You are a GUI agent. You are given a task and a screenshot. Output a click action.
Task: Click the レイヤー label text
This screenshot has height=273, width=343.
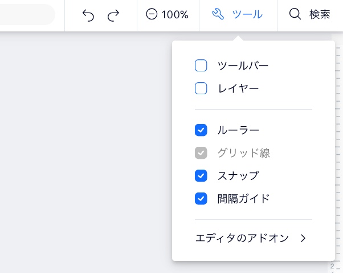point(238,89)
